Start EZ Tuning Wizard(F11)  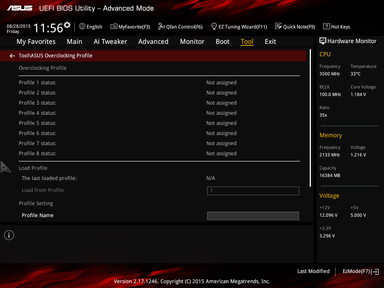[239, 27]
